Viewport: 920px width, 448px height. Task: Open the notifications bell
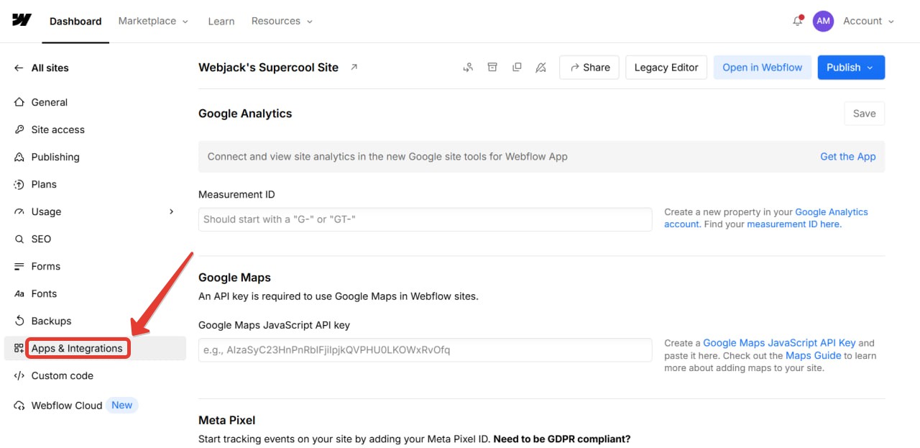tap(797, 21)
